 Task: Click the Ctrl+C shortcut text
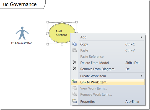point(130,44)
